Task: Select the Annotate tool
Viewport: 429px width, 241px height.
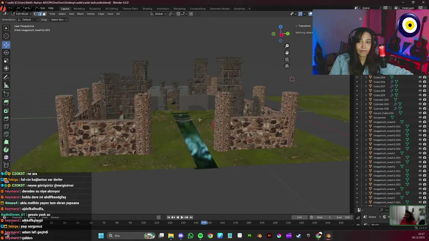Action: coord(6,77)
